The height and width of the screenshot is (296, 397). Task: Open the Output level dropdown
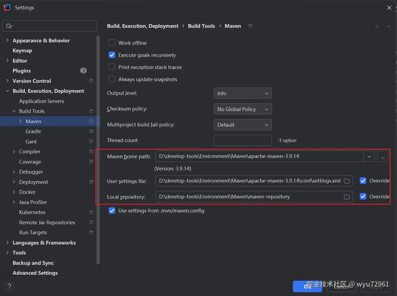[243, 93]
